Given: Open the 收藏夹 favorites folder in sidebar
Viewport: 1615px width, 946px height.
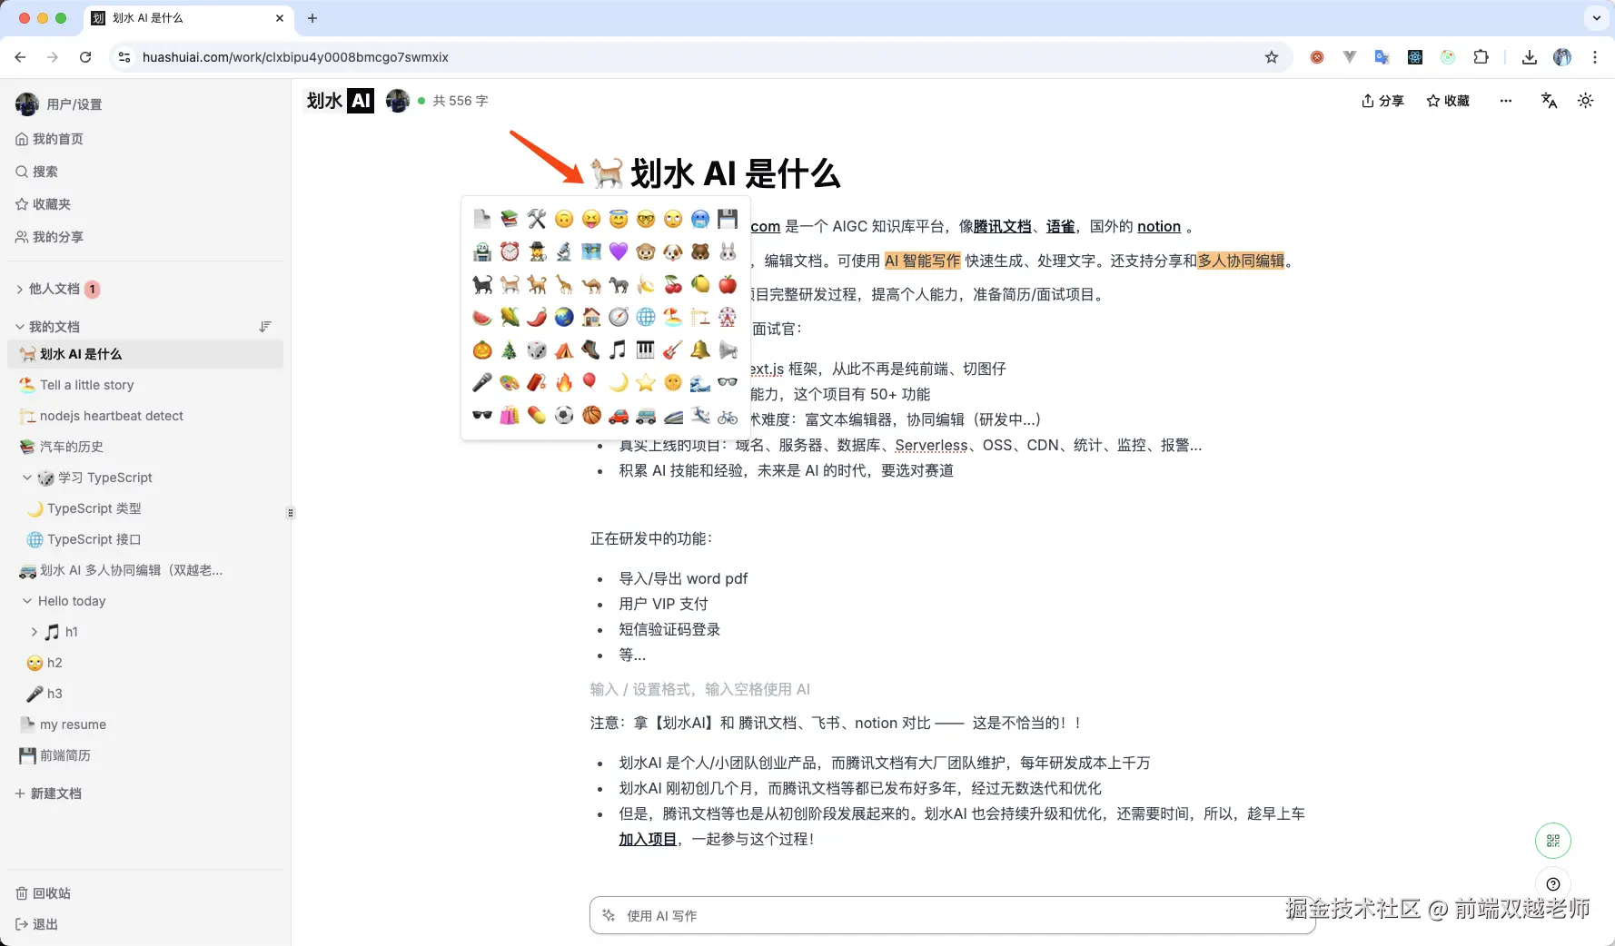Looking at the screenshot, I should [x=51, y=204].
